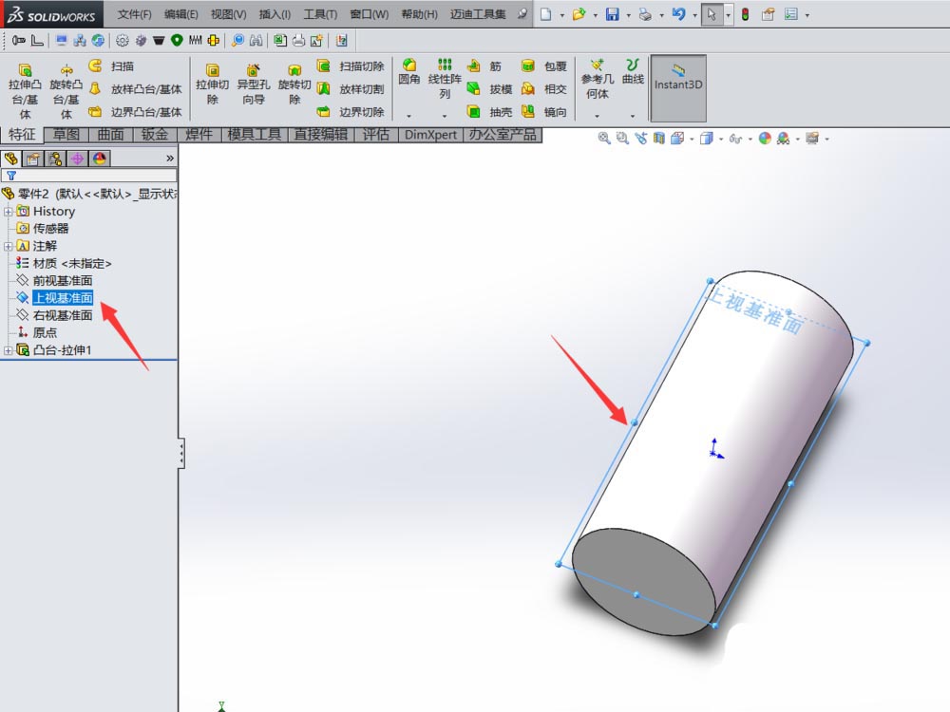Open the PropertyManager tab icon

pyautogui.click(x=32, y=159)
